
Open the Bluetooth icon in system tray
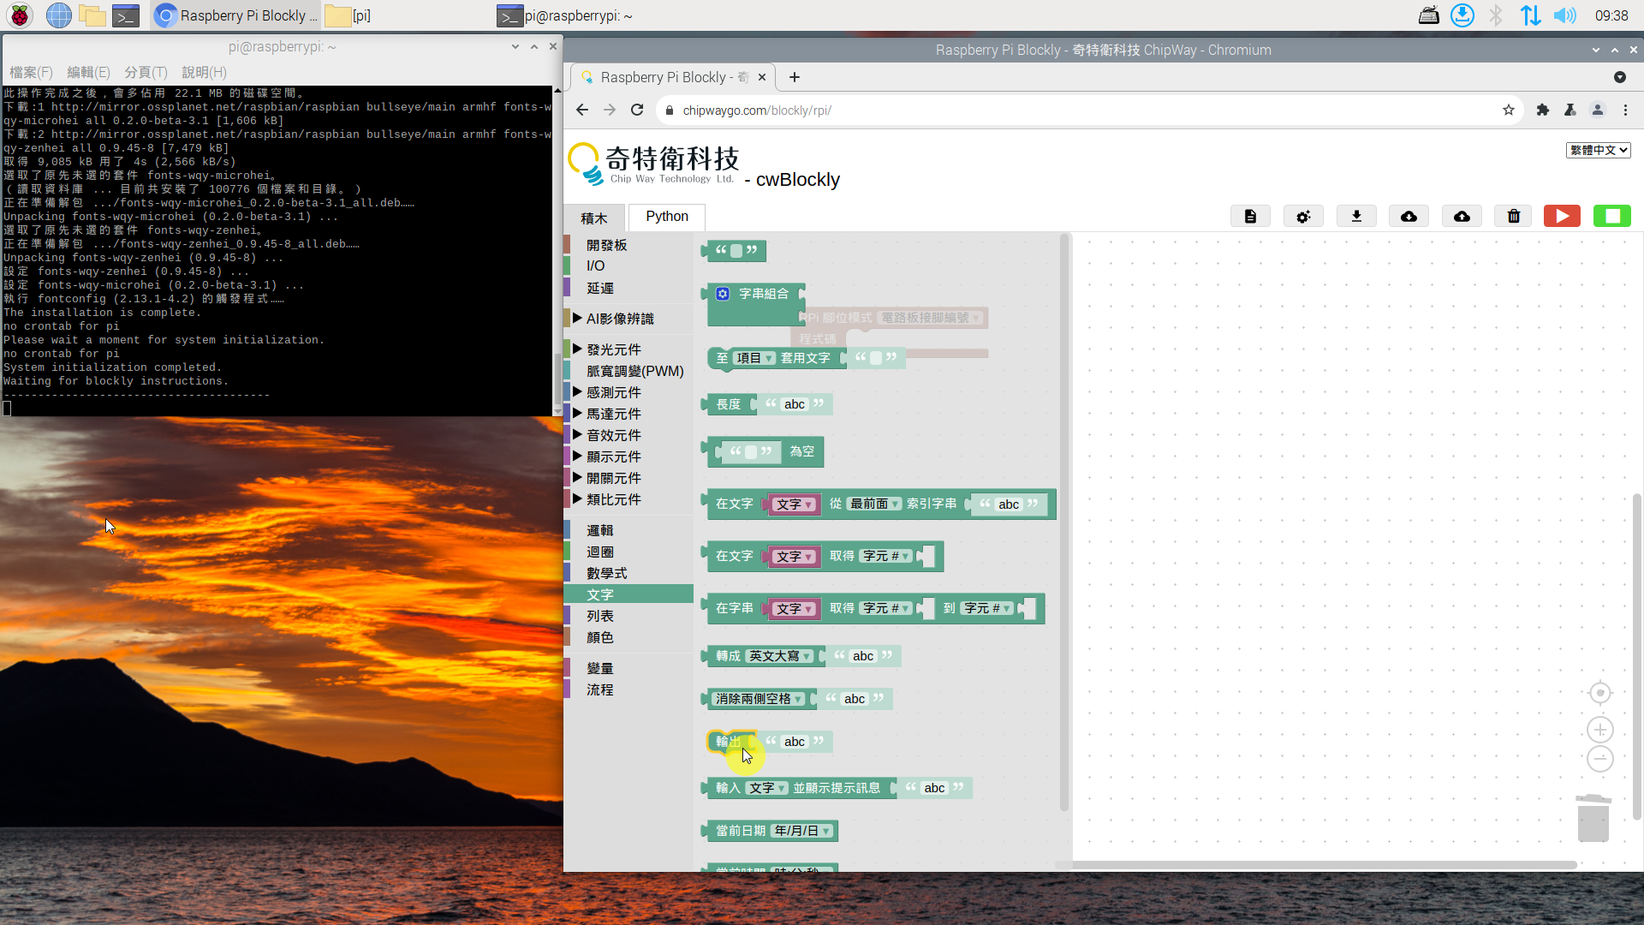pyautogui.click(x=1496, y=15)
